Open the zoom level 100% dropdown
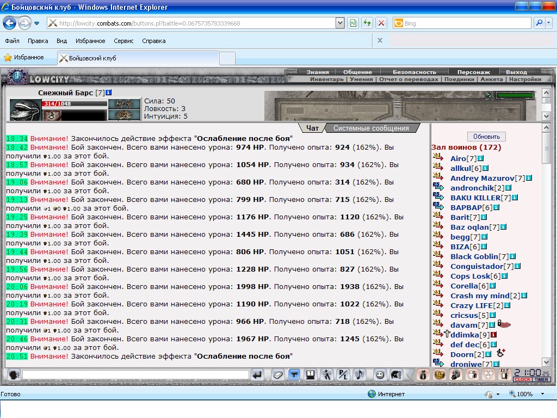557x418 pixels. point(542,394)
